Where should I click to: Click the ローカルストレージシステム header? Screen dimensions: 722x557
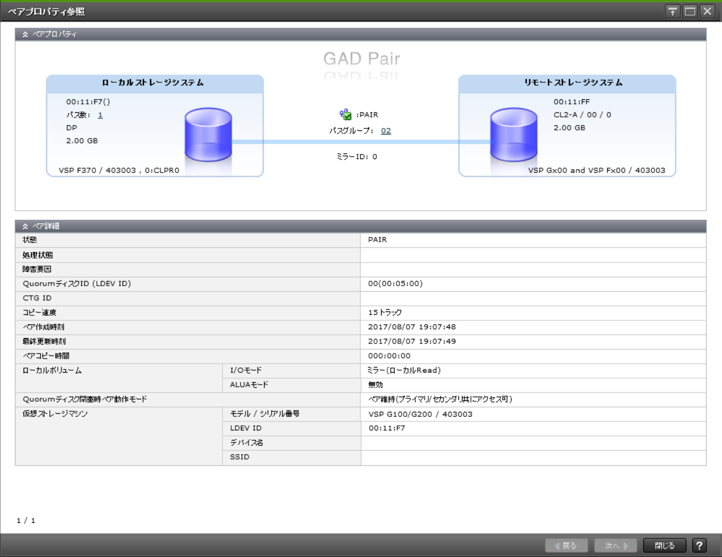[x=153, y=83]
